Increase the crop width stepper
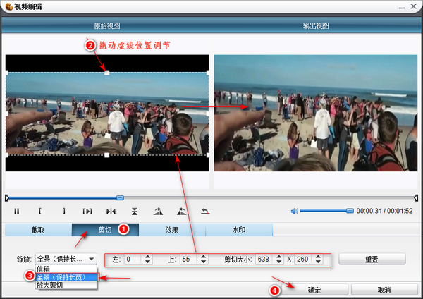This screenshot has height=299, width=423. pos(279,257)
